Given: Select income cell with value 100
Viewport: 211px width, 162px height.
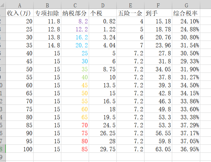Looking at the screenshot, I should (20, 149).
